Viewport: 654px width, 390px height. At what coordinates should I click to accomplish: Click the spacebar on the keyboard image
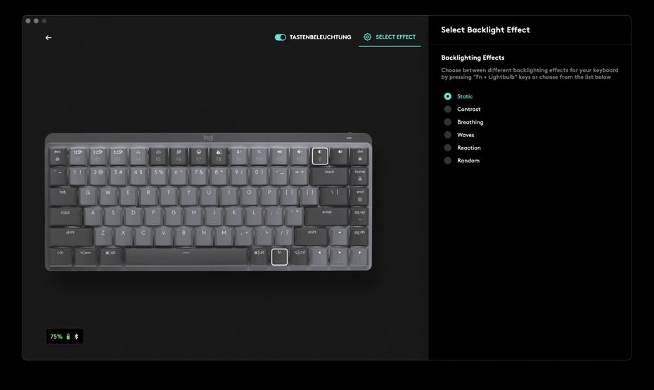186,256
